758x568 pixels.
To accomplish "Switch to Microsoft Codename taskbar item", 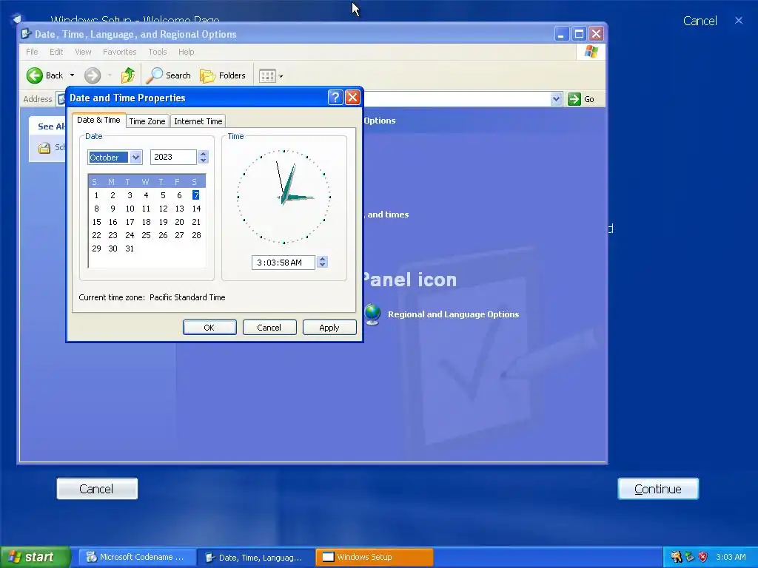I will point(137,557).
